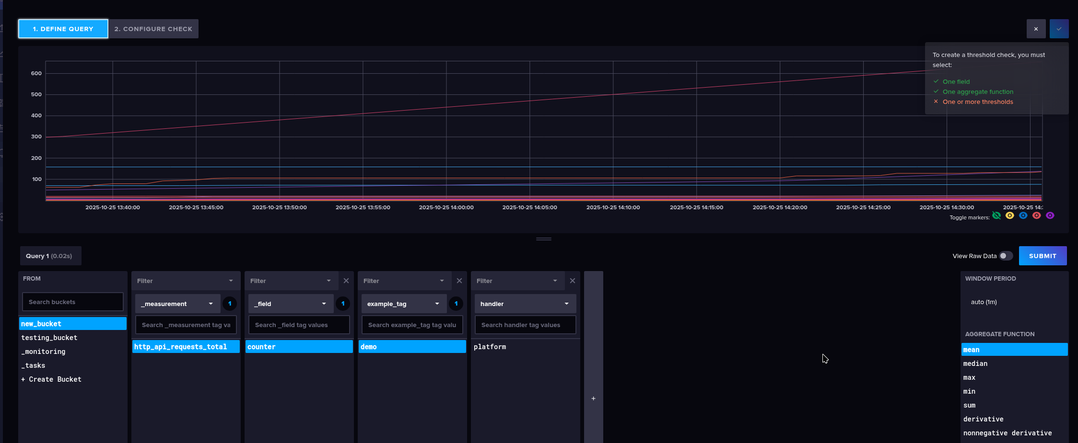Viewport: 1078px width, 443px height.
Task: Remove the example_tag filter with its X icon
Action: 459,281
